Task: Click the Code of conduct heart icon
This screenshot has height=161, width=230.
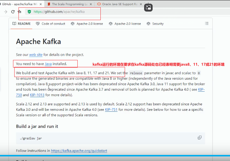Action: pos(38,23)
